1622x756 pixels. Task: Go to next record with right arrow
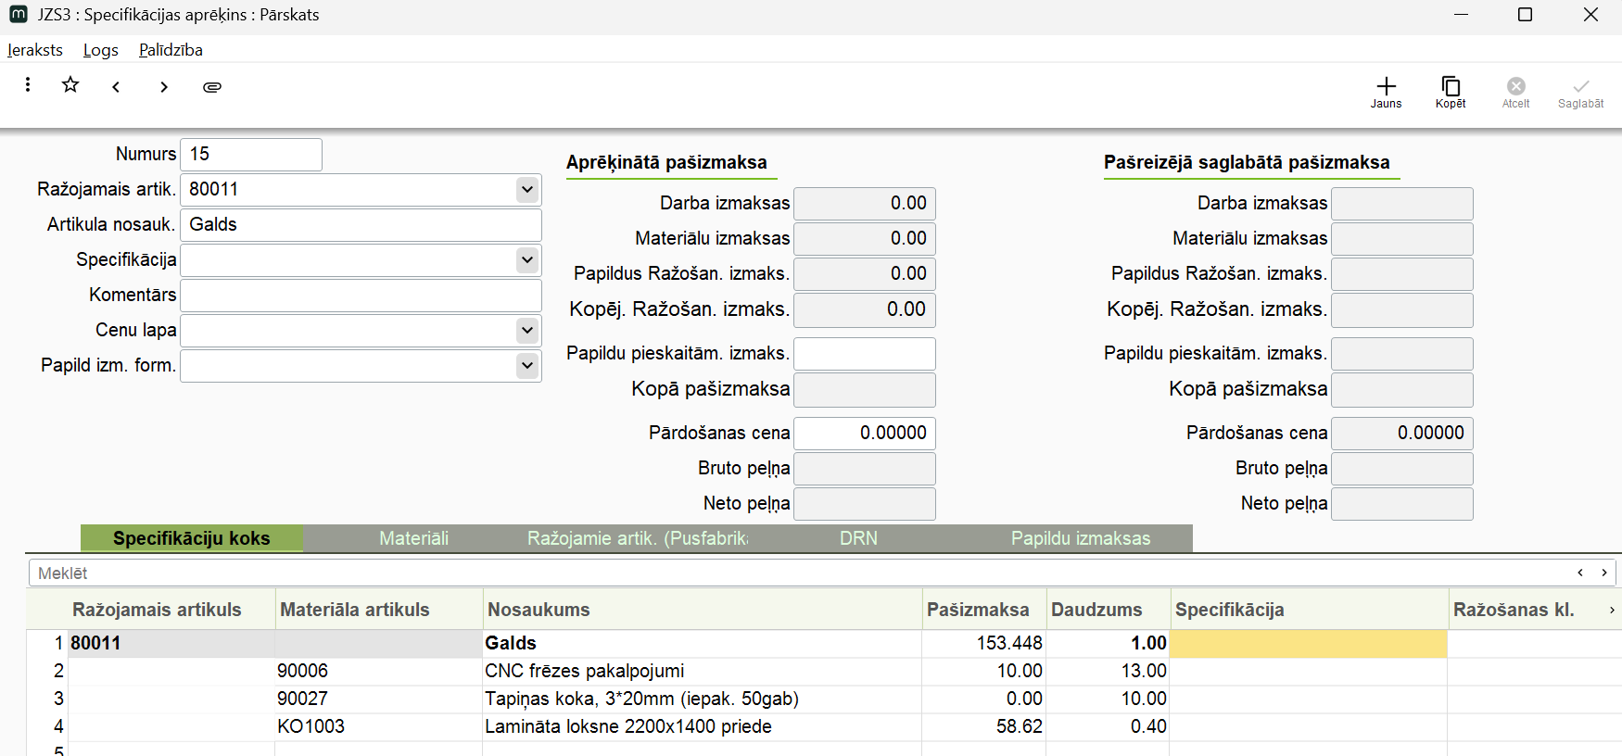pyautogui.click(x=164, y=87)
